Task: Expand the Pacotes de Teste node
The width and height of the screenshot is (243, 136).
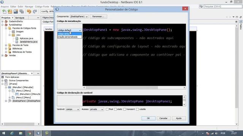Action: [x=6, y=45]
